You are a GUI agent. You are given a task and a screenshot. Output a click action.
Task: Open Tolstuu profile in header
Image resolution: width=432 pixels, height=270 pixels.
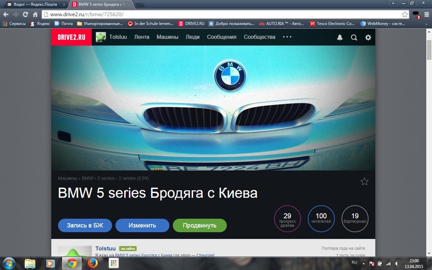(x=118, y=37)
